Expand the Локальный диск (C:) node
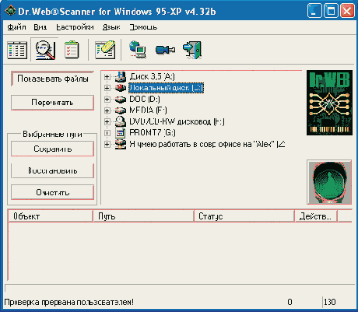Image resolution: width=358 pixels, height=312 pixels. tap(107, 88)
